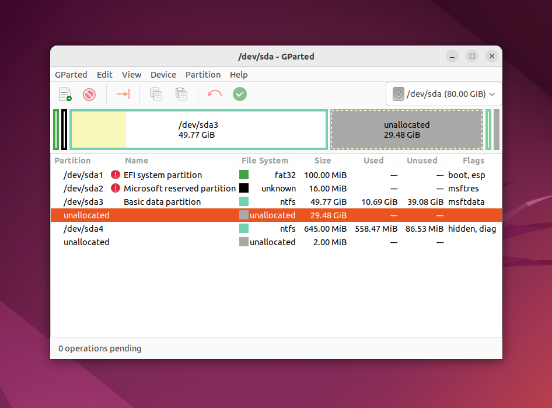Select the 29.48 GiB unallocated block in disk map

point(407,130)
